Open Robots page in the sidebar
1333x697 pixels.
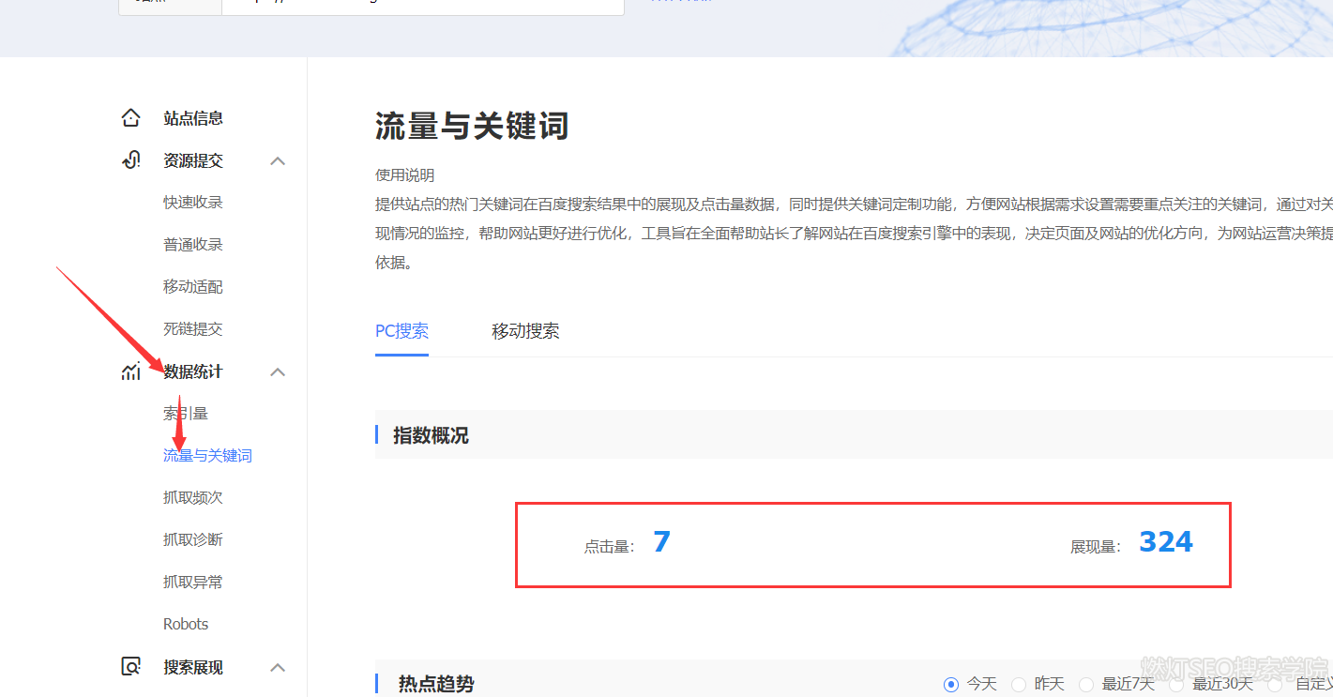point(186,625)
